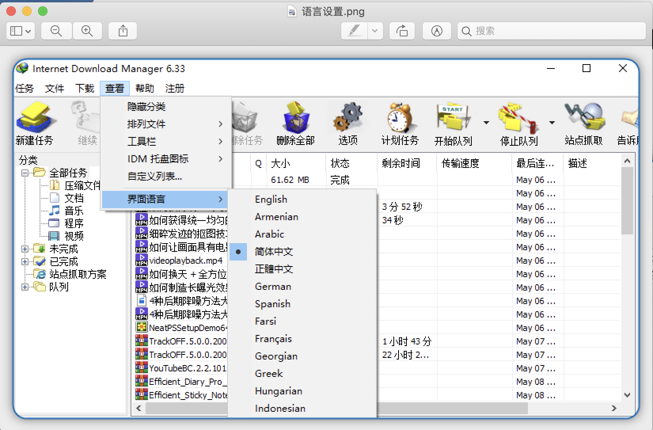Open 选项 gear settings icon
The image size is (653, 430).
click(348, 117)
